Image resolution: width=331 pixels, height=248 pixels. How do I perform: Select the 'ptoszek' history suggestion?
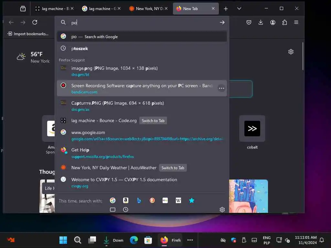coord(142,48)
